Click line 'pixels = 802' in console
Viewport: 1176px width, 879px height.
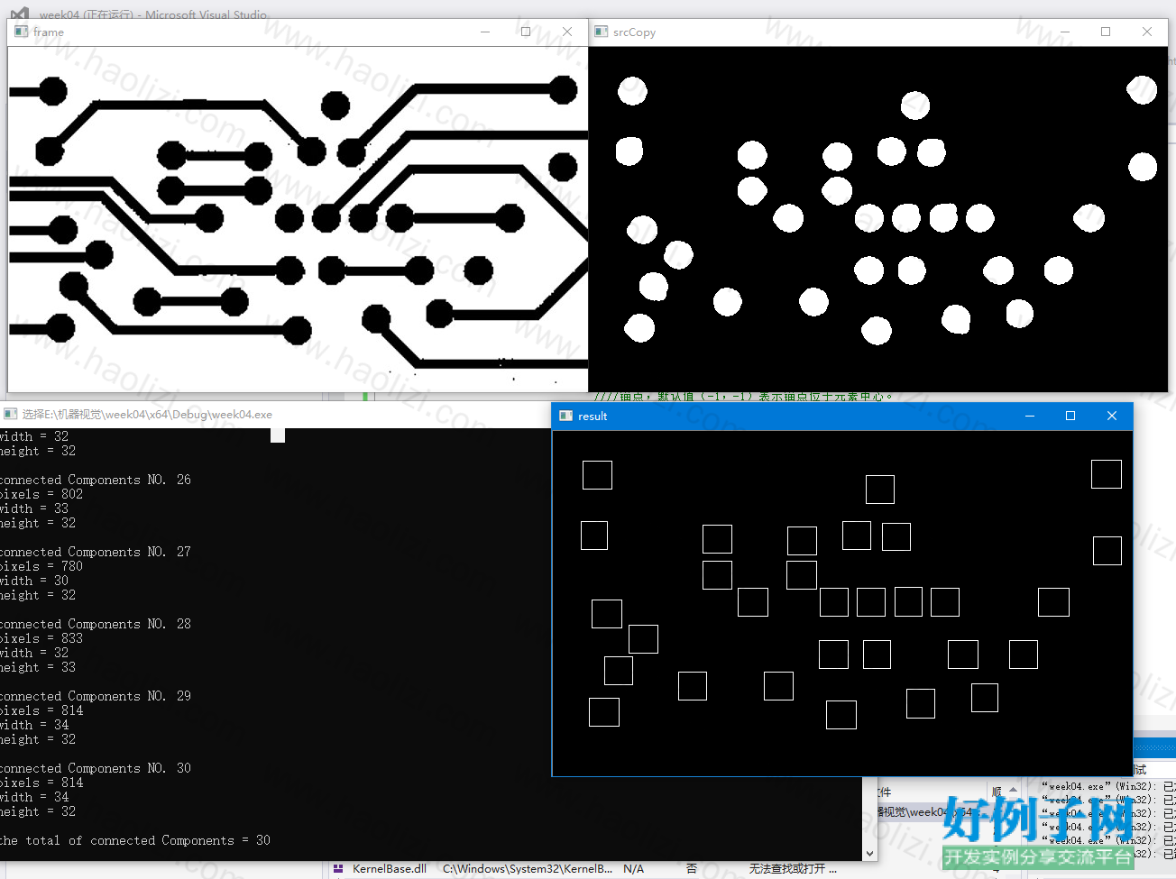pyautogui.click(x=41, y=494)
